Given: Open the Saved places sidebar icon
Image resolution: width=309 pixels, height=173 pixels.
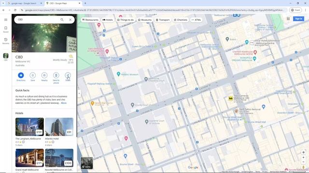Looking at the screenshot, I should pyautogui.click(x=6, y=29).
